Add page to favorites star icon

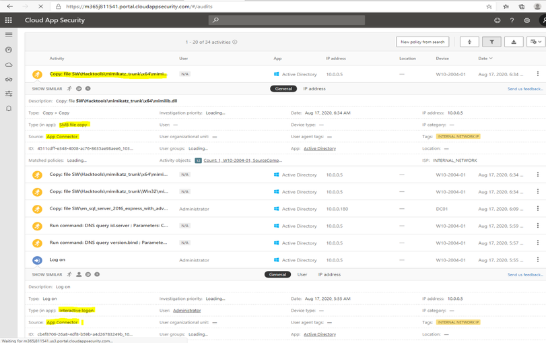click(489, 6)
